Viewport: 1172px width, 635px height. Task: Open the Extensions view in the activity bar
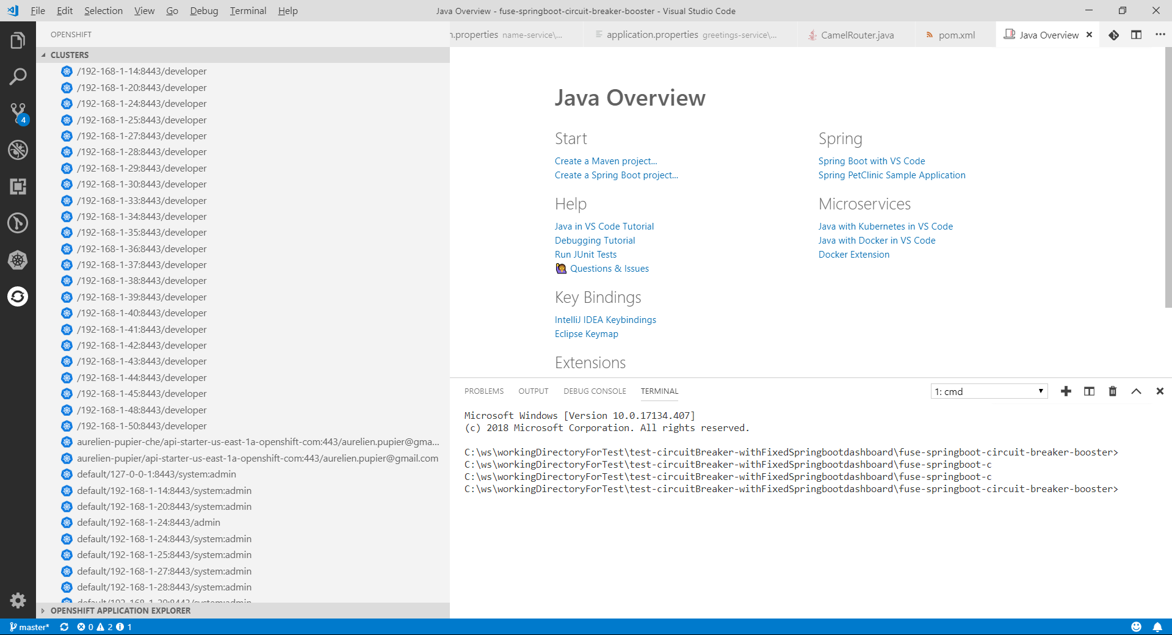click(18, 186)
